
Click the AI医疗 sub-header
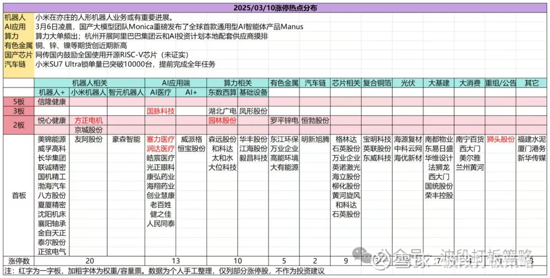[x=160, y=92]
